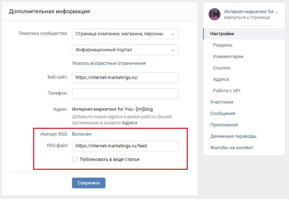289x199 pixels.
Task: Select "Работа с API" menu item
Action: tap(227, 91)
